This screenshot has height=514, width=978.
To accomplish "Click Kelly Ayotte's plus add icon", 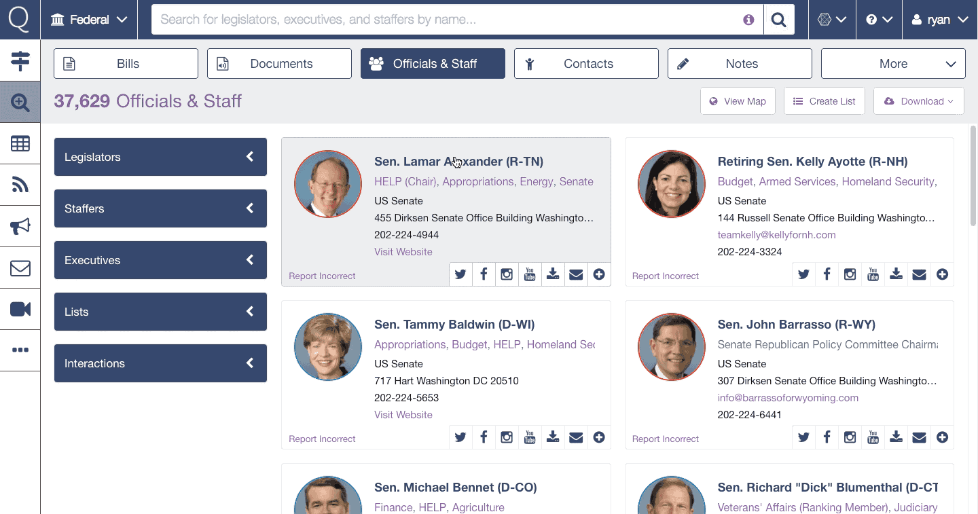I will pos(943,274).
